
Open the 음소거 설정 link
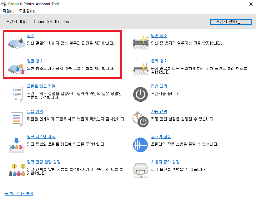tap(161, 137)
